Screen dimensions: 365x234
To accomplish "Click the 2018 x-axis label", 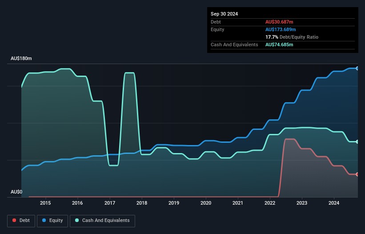I will pyautogui.click(x=141, y=203).
